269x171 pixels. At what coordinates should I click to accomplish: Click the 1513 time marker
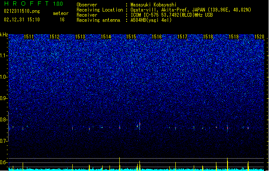[80, 37]
